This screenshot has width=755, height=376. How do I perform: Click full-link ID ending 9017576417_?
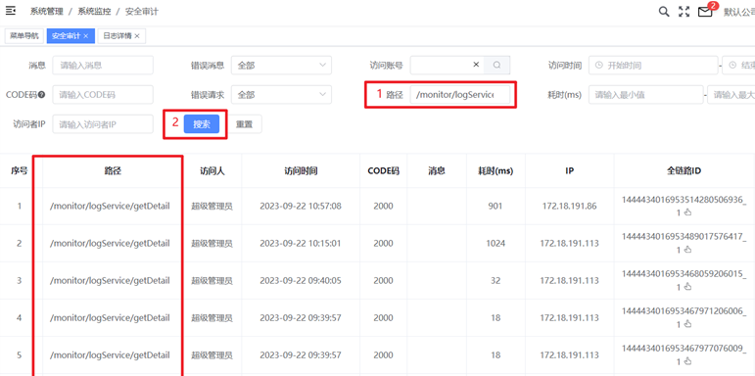(684, 236)
